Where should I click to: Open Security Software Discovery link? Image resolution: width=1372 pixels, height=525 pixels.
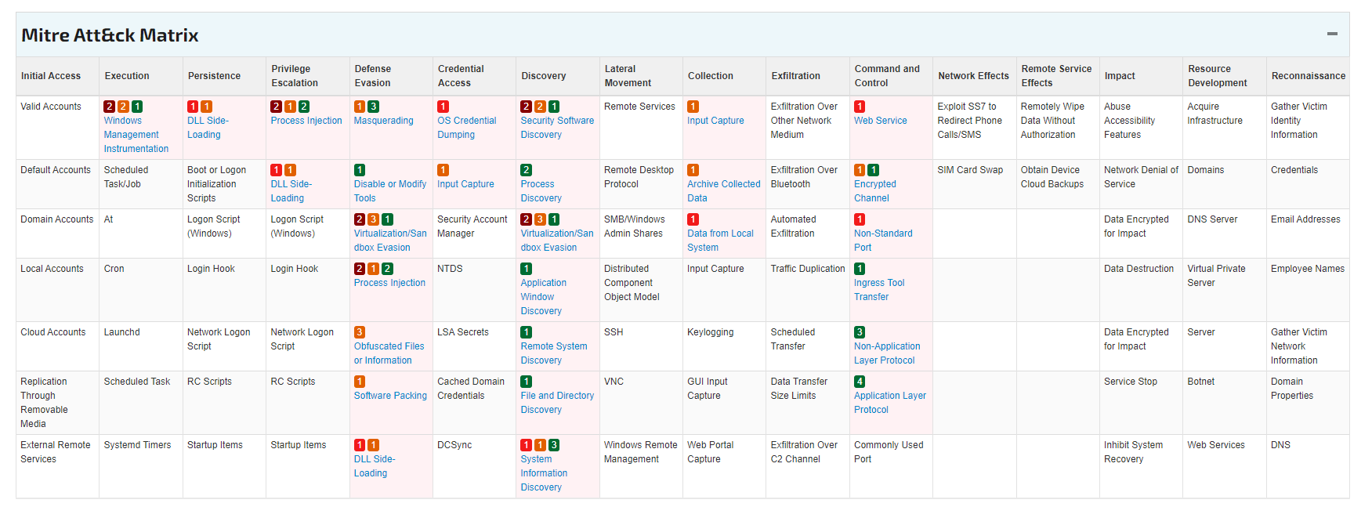click(557, 128)
